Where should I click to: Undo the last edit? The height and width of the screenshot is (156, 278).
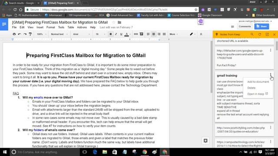point(20,34)
